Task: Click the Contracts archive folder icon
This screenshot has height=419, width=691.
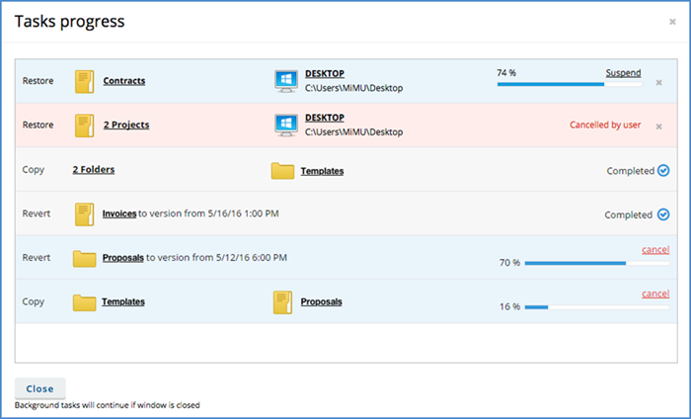Action: coord(84,81)
